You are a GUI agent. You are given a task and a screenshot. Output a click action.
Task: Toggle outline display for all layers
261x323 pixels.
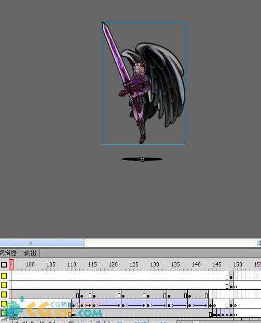coord(4,265)
